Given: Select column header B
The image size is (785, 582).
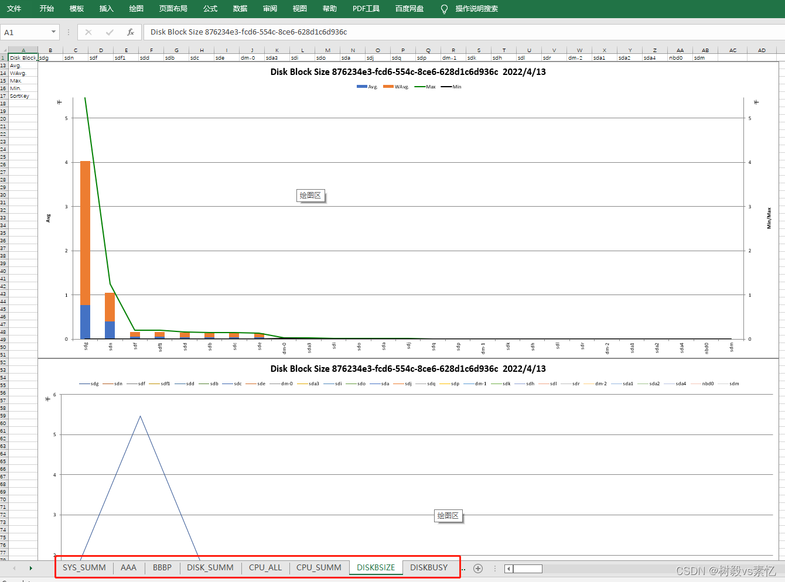Looking at the screenshot, I should (x=50, y=50).
